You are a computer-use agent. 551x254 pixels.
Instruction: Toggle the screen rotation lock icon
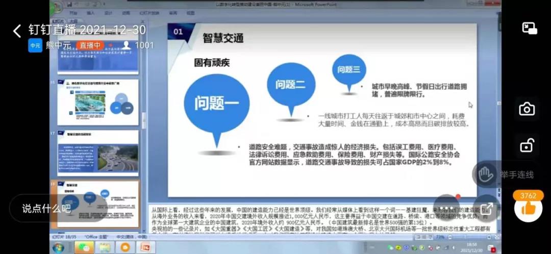pyautogui.click(x=527, y=146)
